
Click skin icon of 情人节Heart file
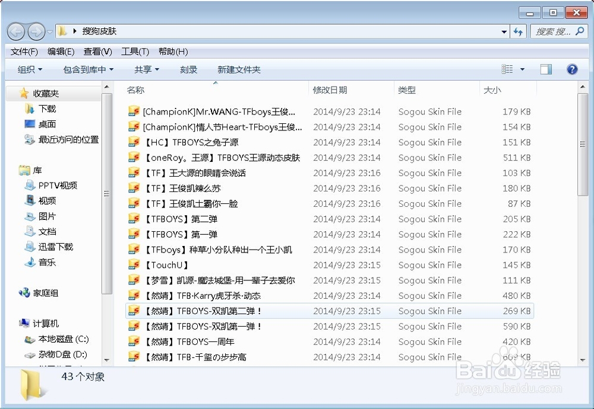[134, 127]
